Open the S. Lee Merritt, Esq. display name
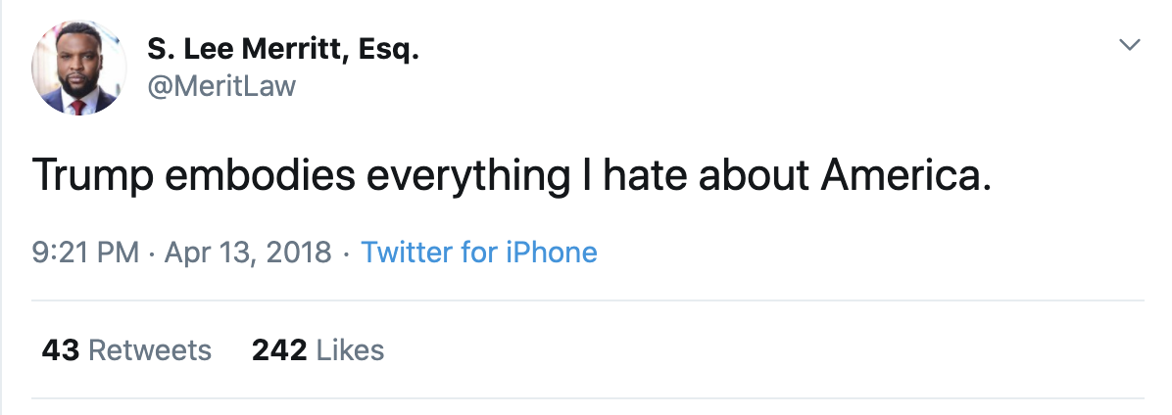Viewport: 1172px width, 415px height. click(283, 49)
